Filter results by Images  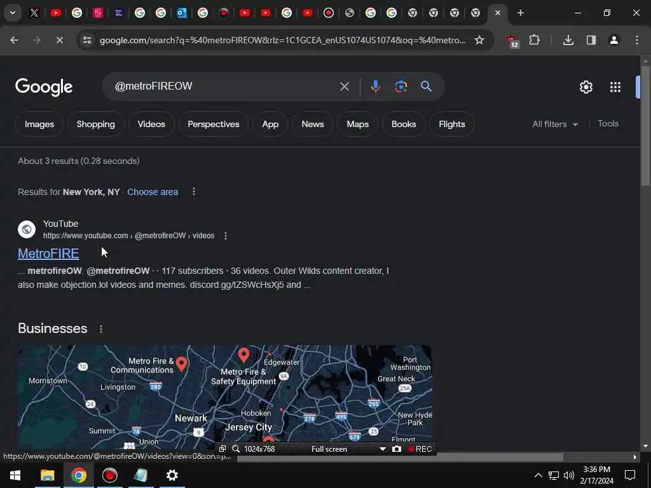click(39, 124)
